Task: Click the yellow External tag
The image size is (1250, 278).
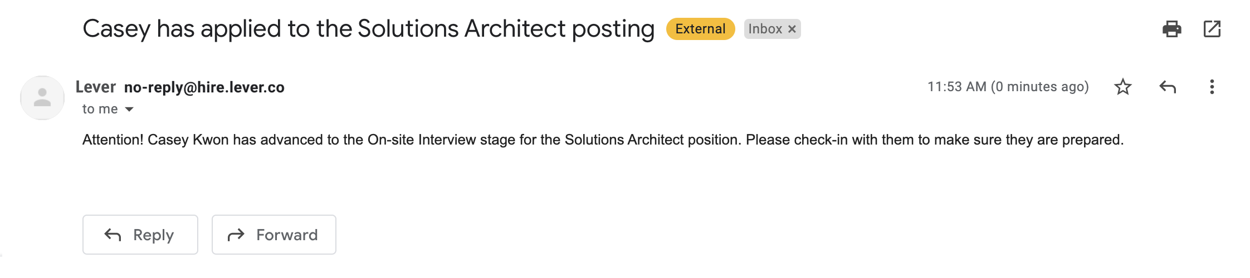Action: [700, 29]
